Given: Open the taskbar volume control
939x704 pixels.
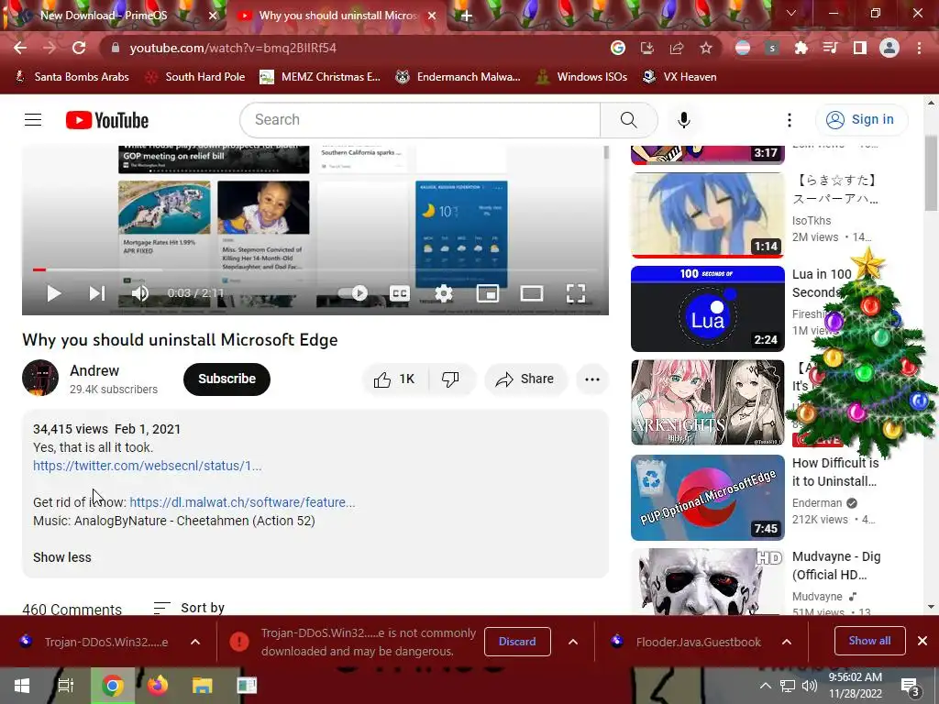Looking at the screenshot, I should coord(809,686).
